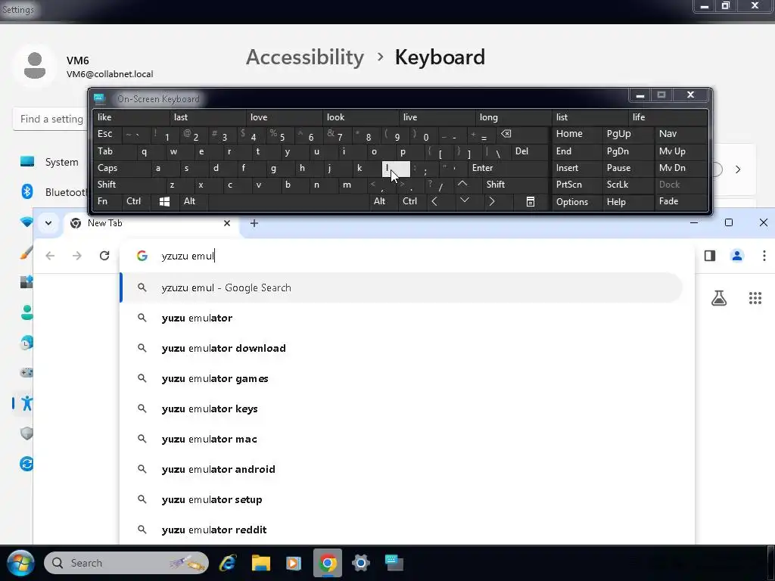Open File Explorer from the taskbar
Viewport: 775px width, 581px height.
(260, 563)
